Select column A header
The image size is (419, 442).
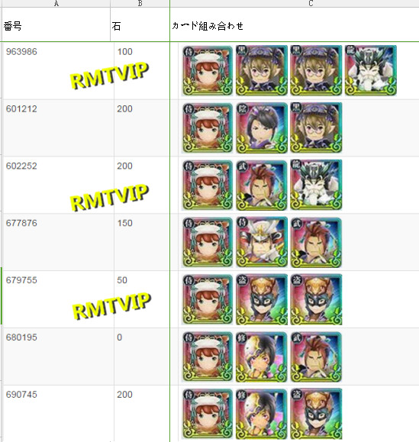56,3
